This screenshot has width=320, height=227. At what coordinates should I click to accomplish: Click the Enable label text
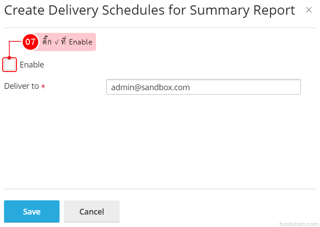coord(32,65)
